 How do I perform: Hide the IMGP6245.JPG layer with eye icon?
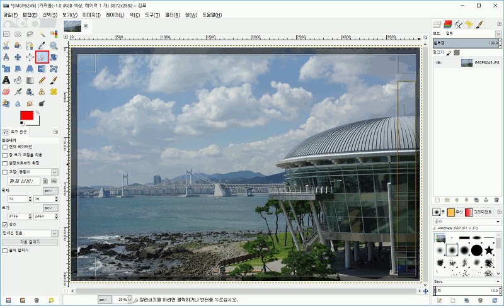click(x=439, y=62)
